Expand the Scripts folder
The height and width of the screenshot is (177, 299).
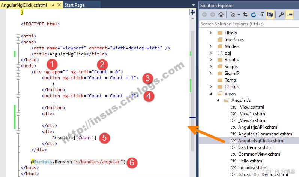click(x=210, y=66)
